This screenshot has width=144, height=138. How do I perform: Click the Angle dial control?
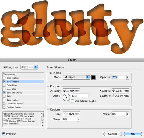pos(66,97)
